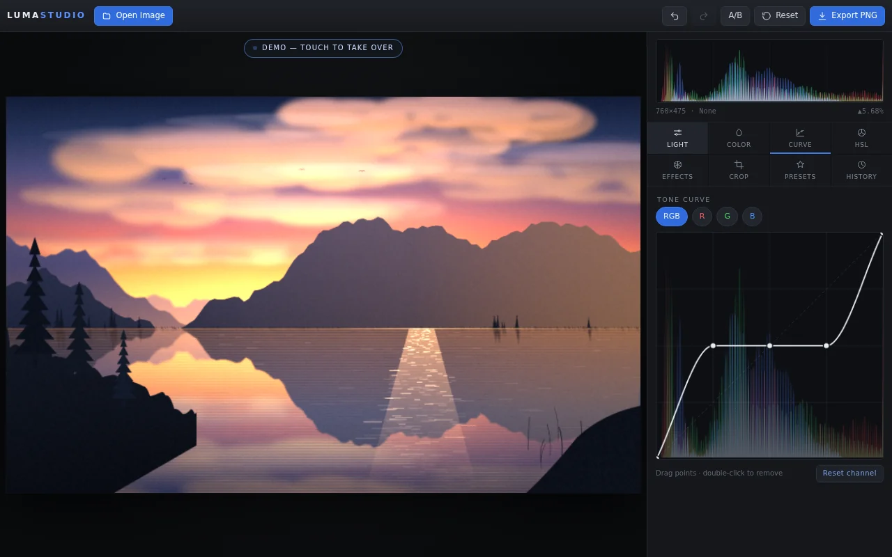The height and width of the screenshot is (557, 892).
Task: Click the 'TONE CURVE' section heading
Action: click(x=684, y=200)
